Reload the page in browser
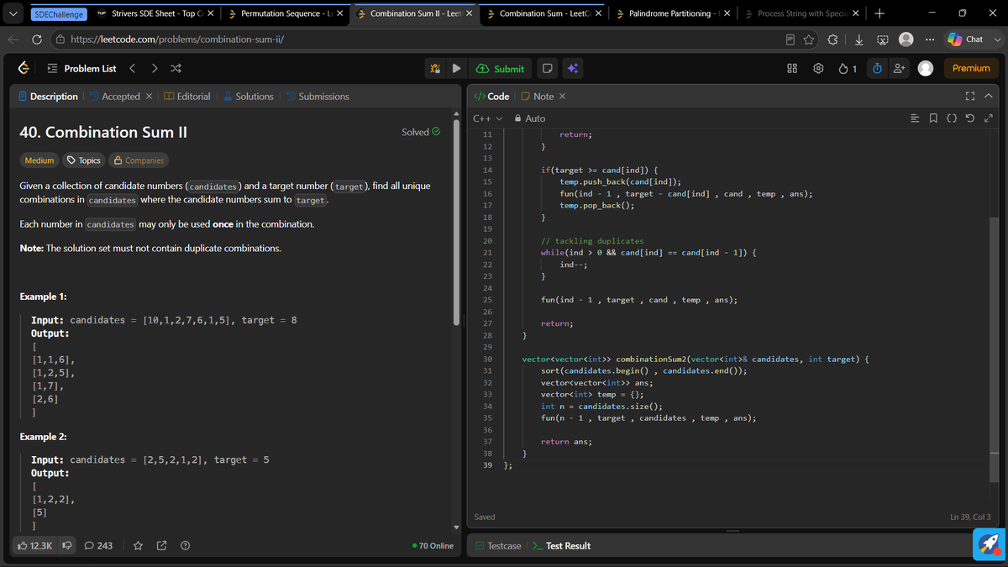1008x567 pixels. (x=37, y=39)
